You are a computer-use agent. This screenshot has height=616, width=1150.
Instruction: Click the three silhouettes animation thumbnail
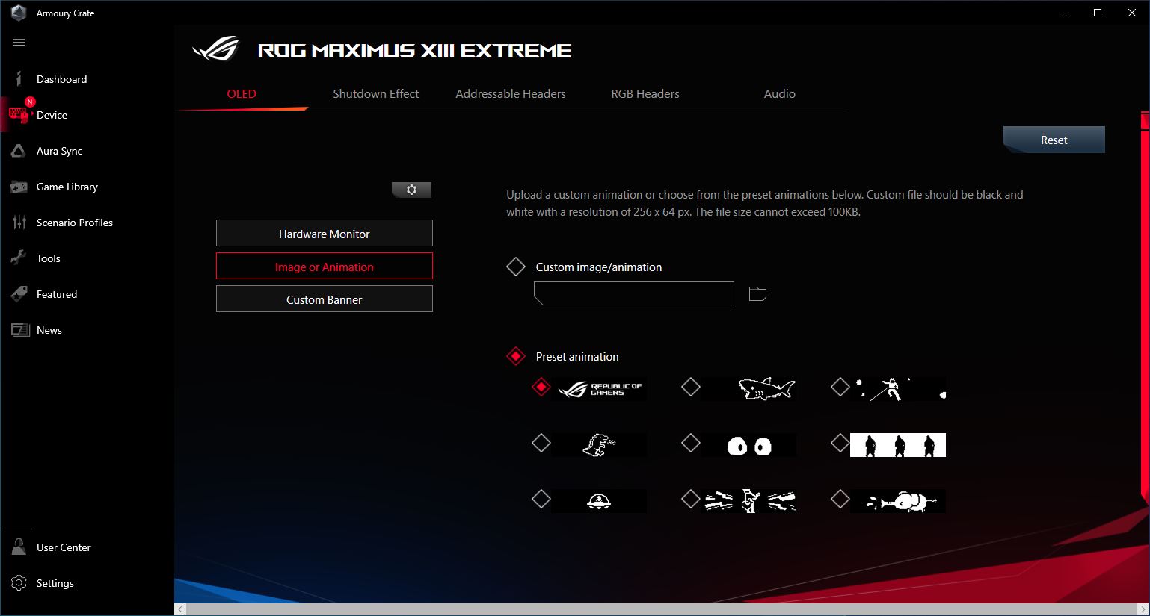click(898, 445)
